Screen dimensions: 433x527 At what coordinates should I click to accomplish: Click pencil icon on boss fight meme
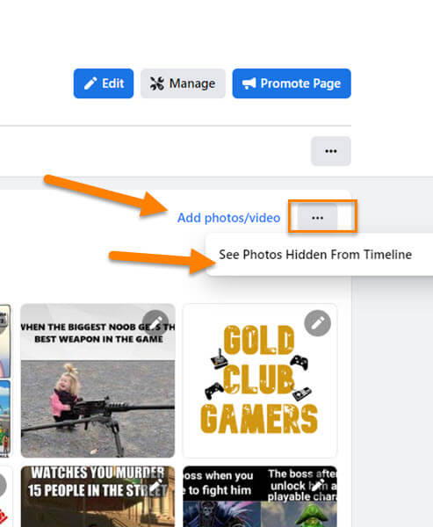318,486
